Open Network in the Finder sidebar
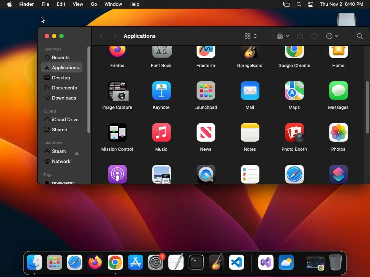Image resolution: width=370 pixels, height=277 pixels. (x=62, y=162)
